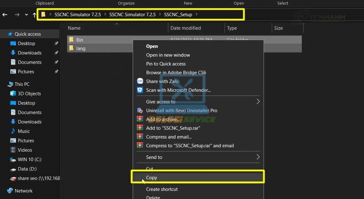This screenshot has width=364, height=199.
Task: Expand the Give access to submenu
Action: (x=257, y=102)
